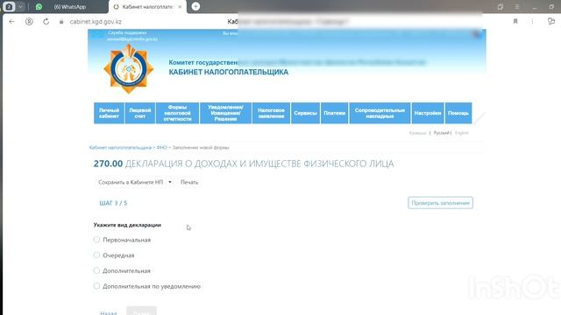
Task: Choose Дополнительная по уведомлению option
Action: click(x=96, y=286)
